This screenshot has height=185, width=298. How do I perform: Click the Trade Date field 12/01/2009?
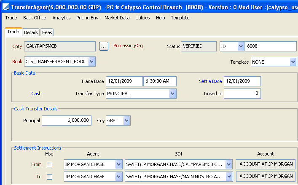click(124, 81)
